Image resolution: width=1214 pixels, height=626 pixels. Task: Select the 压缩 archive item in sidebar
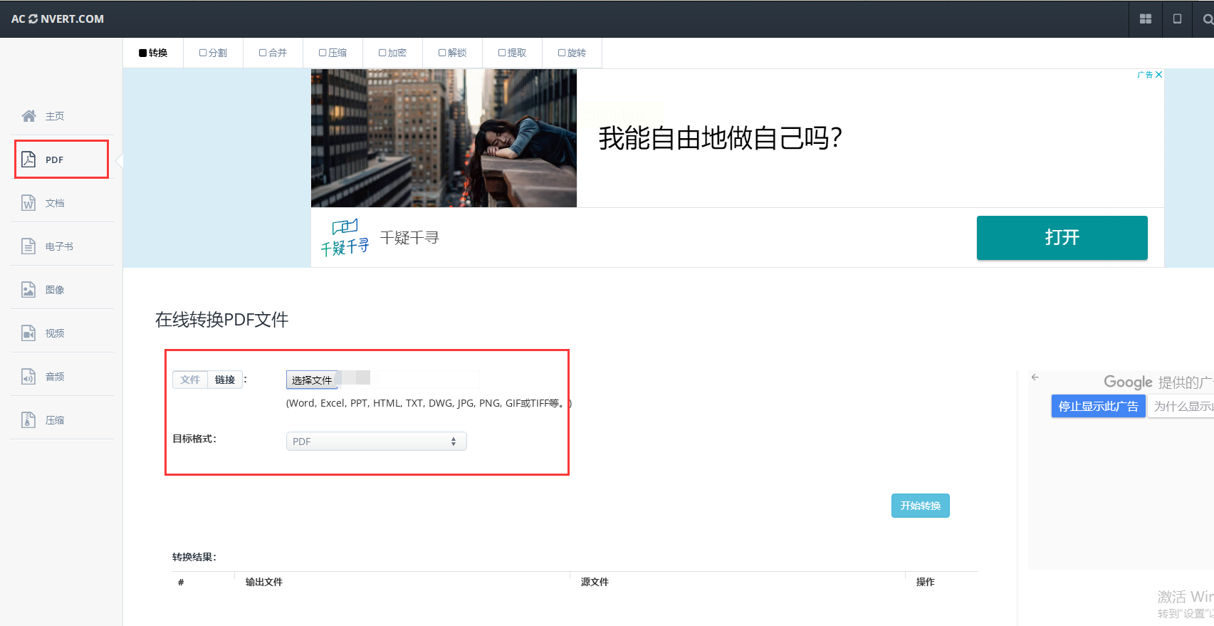[x=61, y=420]
